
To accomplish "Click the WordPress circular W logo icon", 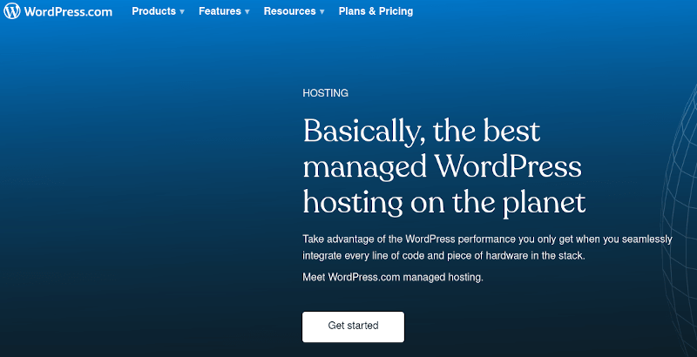I will point(12,11).
